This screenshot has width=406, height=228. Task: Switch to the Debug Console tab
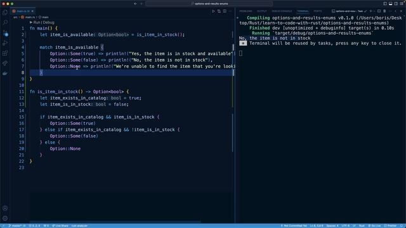click(x=282, y=11)
